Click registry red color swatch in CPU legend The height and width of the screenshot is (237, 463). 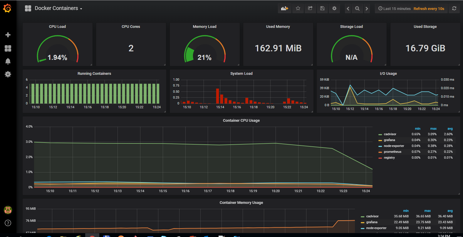(x=380, y=158)
